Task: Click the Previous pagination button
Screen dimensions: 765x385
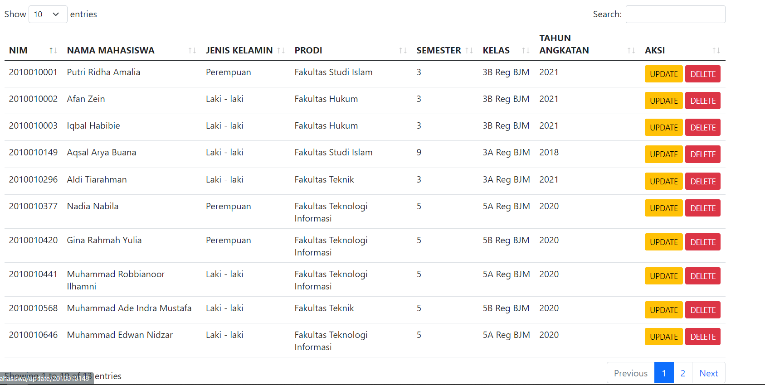Action: 630,373
